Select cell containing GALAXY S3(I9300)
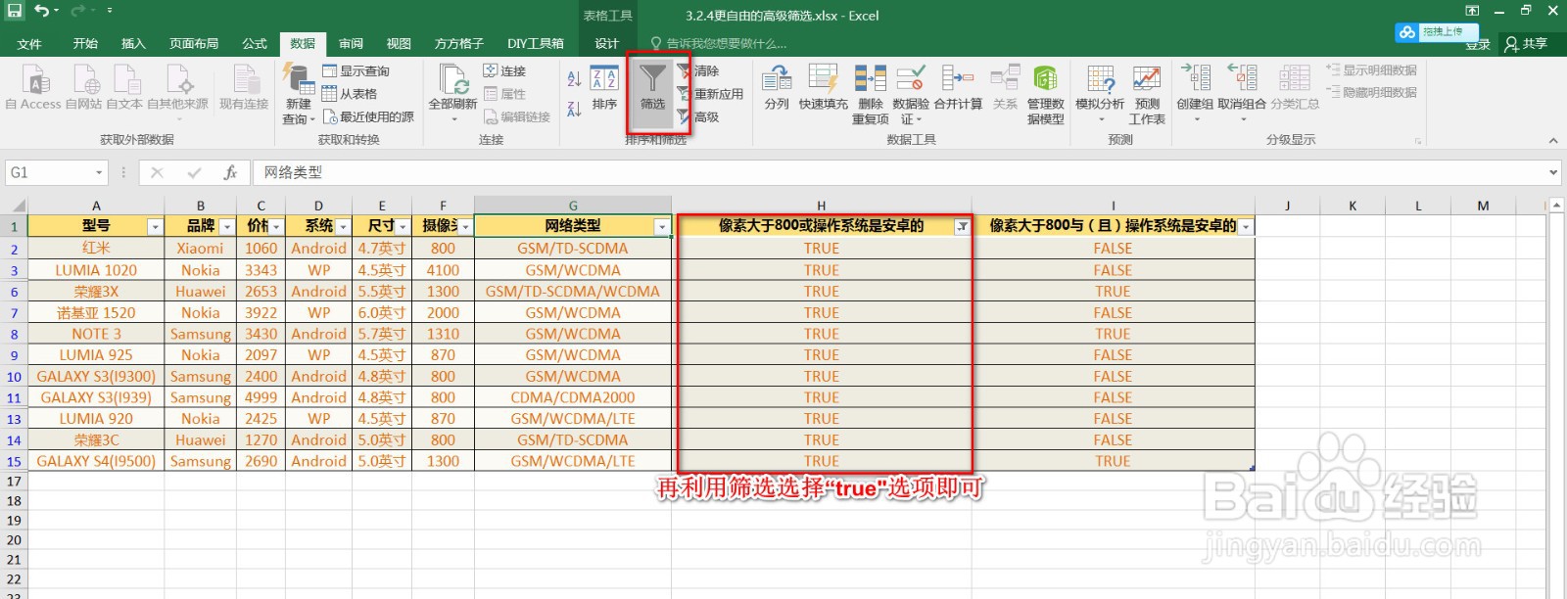The image size is (1567, 599). (x=96, y=377)
